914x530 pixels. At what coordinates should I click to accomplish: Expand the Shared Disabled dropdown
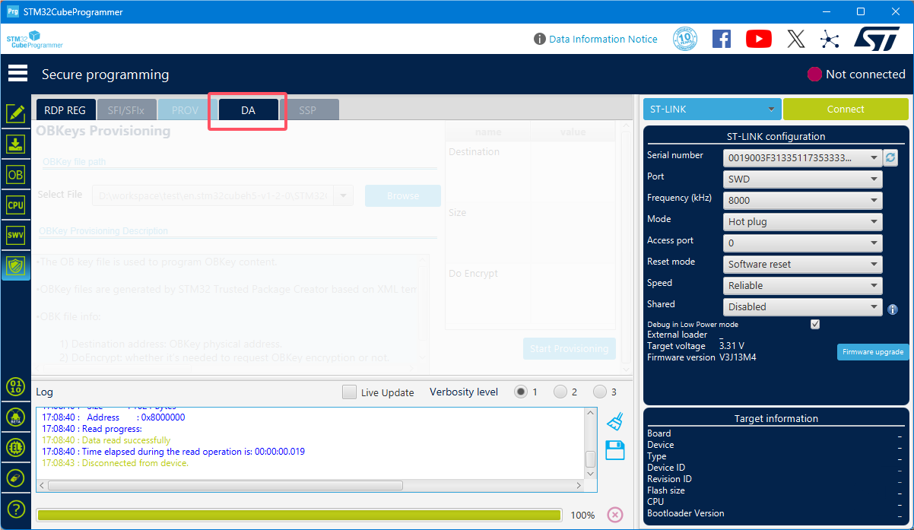[x=801, y=307]
